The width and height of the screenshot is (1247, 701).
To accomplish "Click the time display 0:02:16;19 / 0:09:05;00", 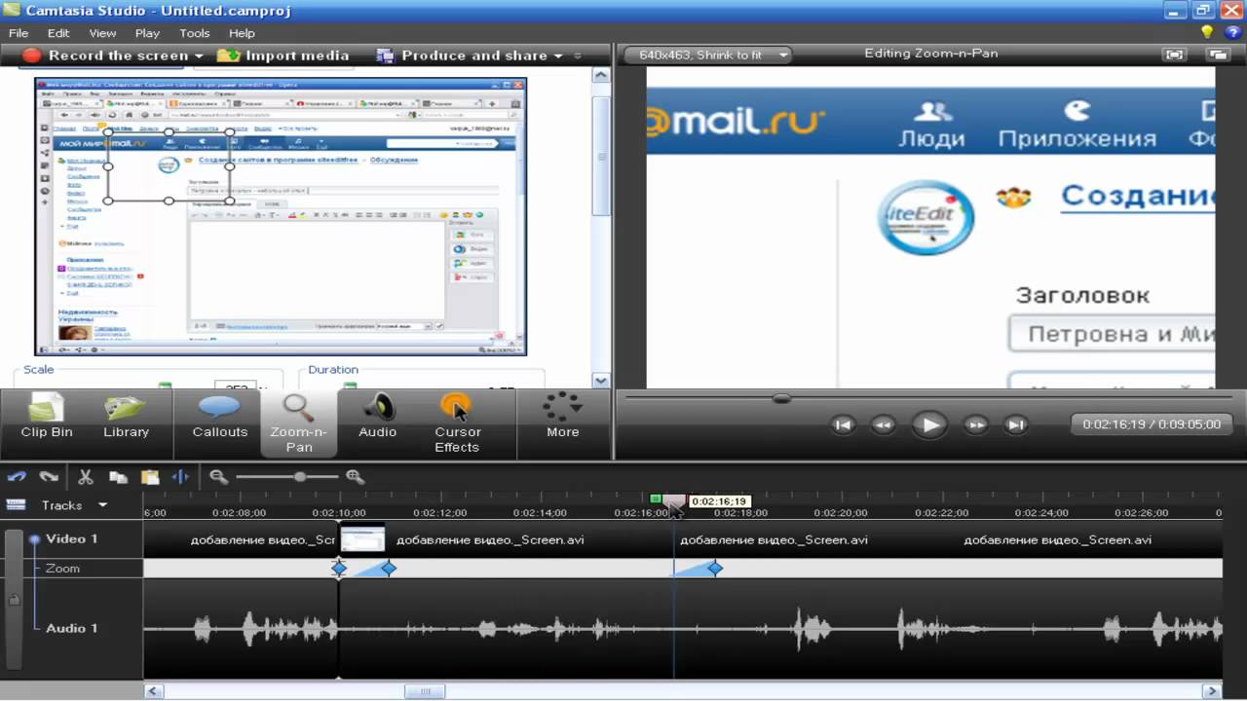I will coord(1152,424).
